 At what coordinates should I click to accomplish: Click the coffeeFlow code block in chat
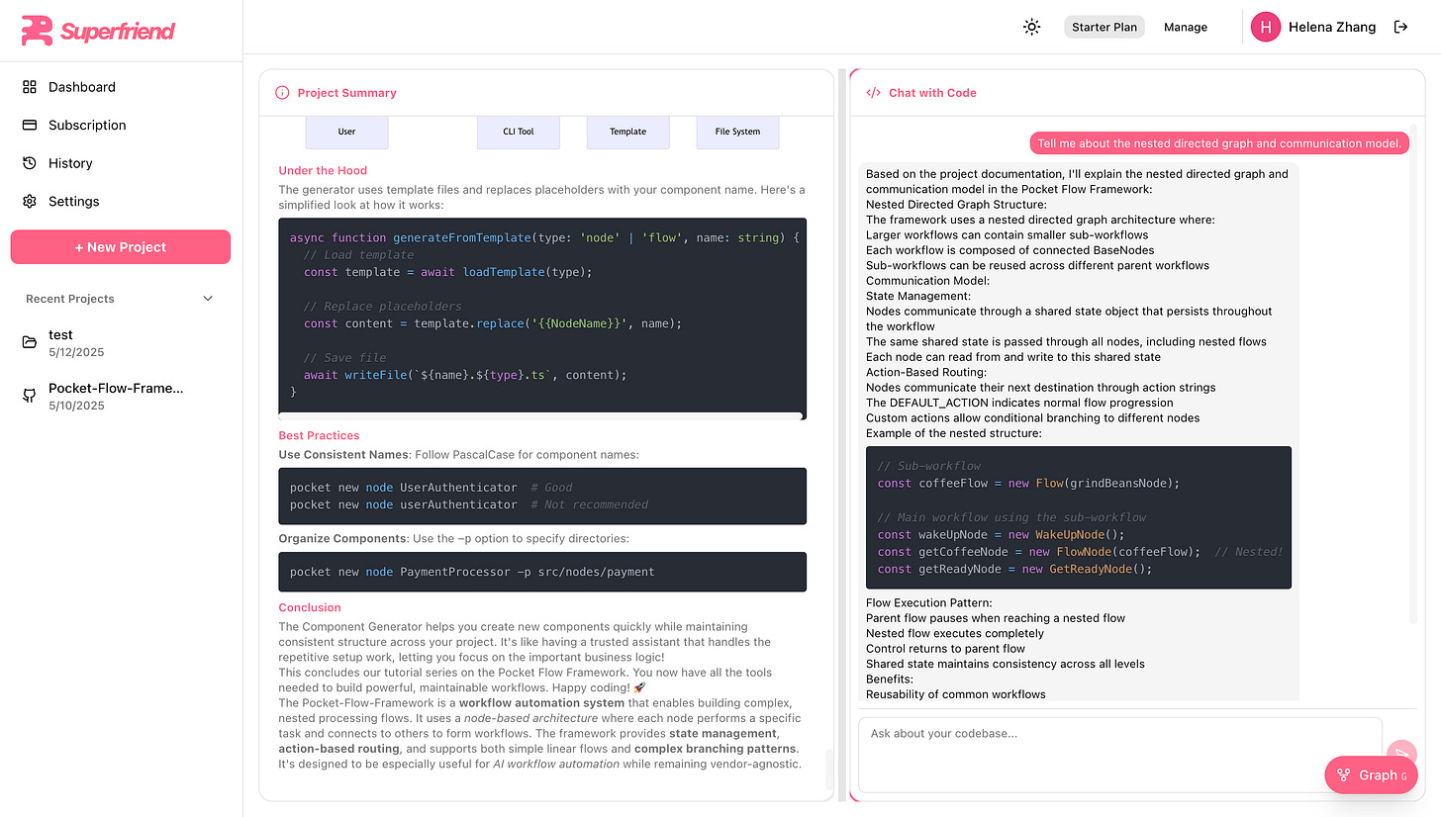click(x=1079, y=517)
